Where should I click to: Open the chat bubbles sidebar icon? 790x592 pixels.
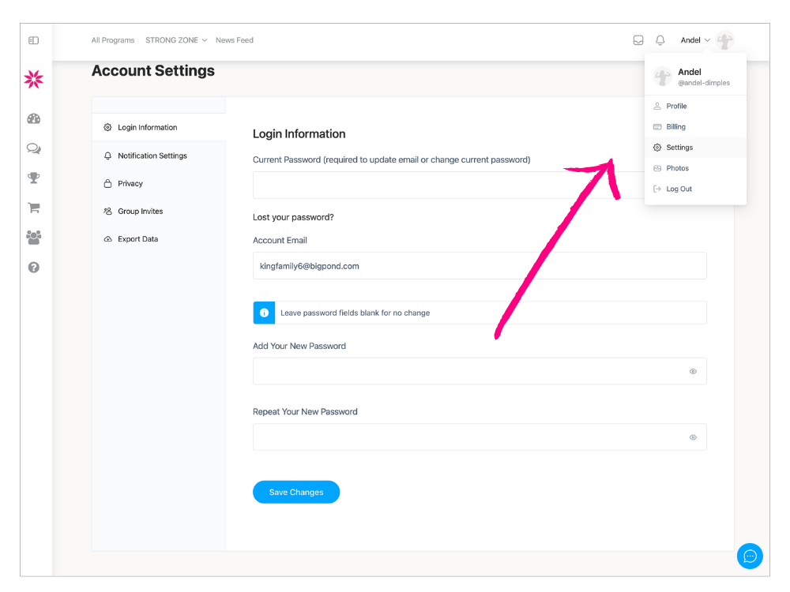(x=33, y=148)
